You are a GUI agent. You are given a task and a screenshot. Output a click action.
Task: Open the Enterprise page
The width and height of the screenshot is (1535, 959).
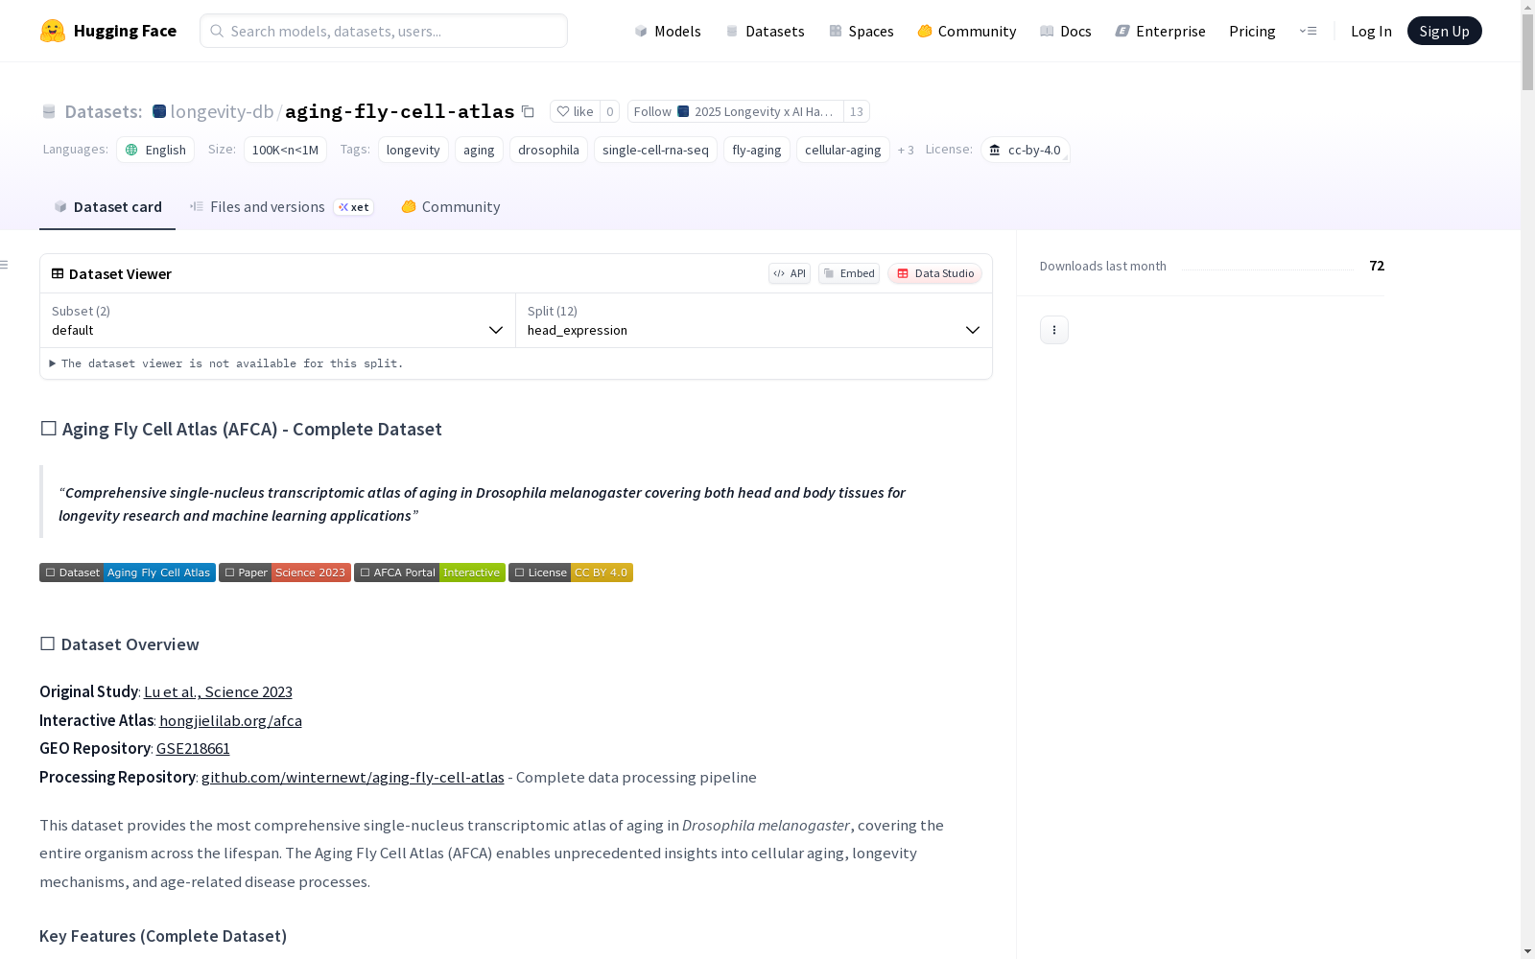point(1161,31)
